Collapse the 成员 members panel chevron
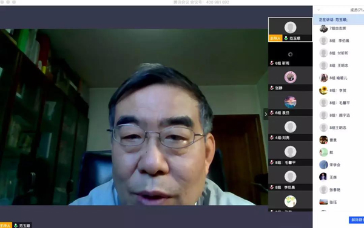364x228 pixels. click(x=318, y=10)
